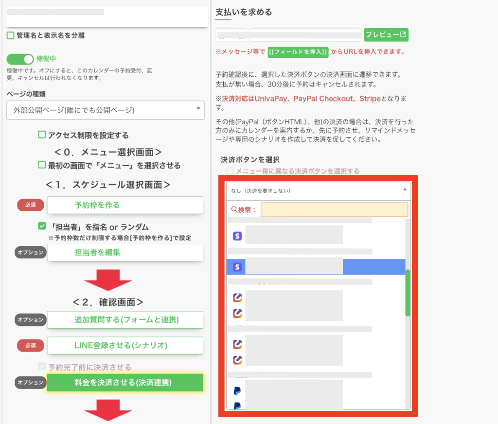
Task: Click the green scrollbar in payment list
Action: 408,292
